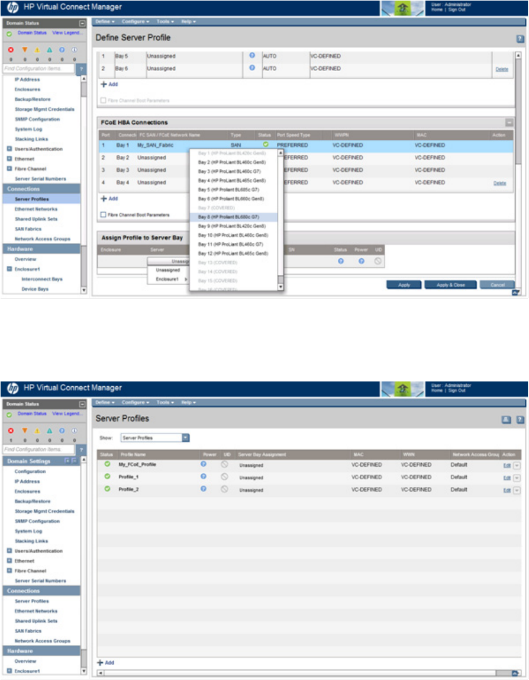Click power icon in Profile_1 row
Screen dimensions: 529x680
[203, 476]
